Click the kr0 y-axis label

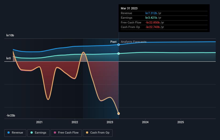click(9, 58)
